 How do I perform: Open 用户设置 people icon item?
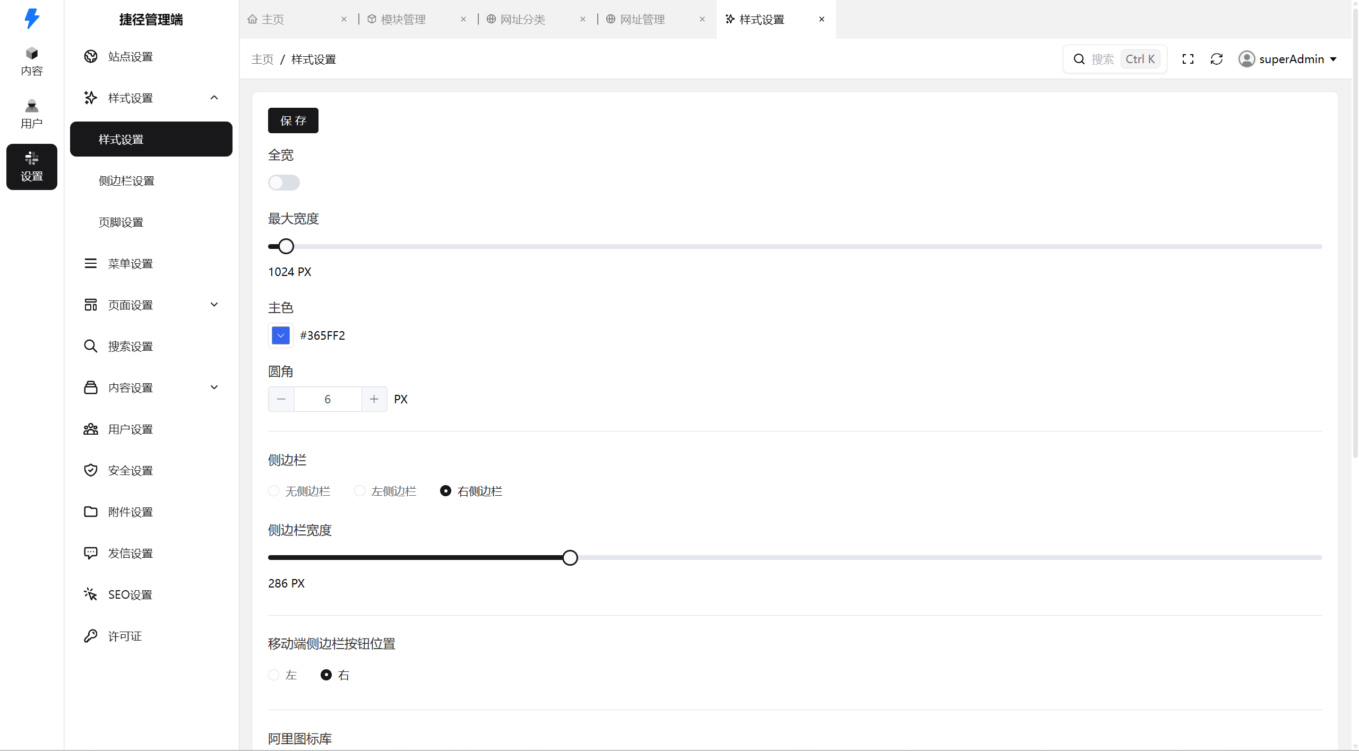coord(151,429)
